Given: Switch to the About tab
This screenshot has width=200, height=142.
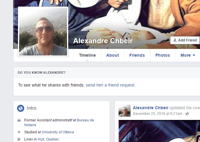Looking at the screenshot, I should click(x=113, y=55).
